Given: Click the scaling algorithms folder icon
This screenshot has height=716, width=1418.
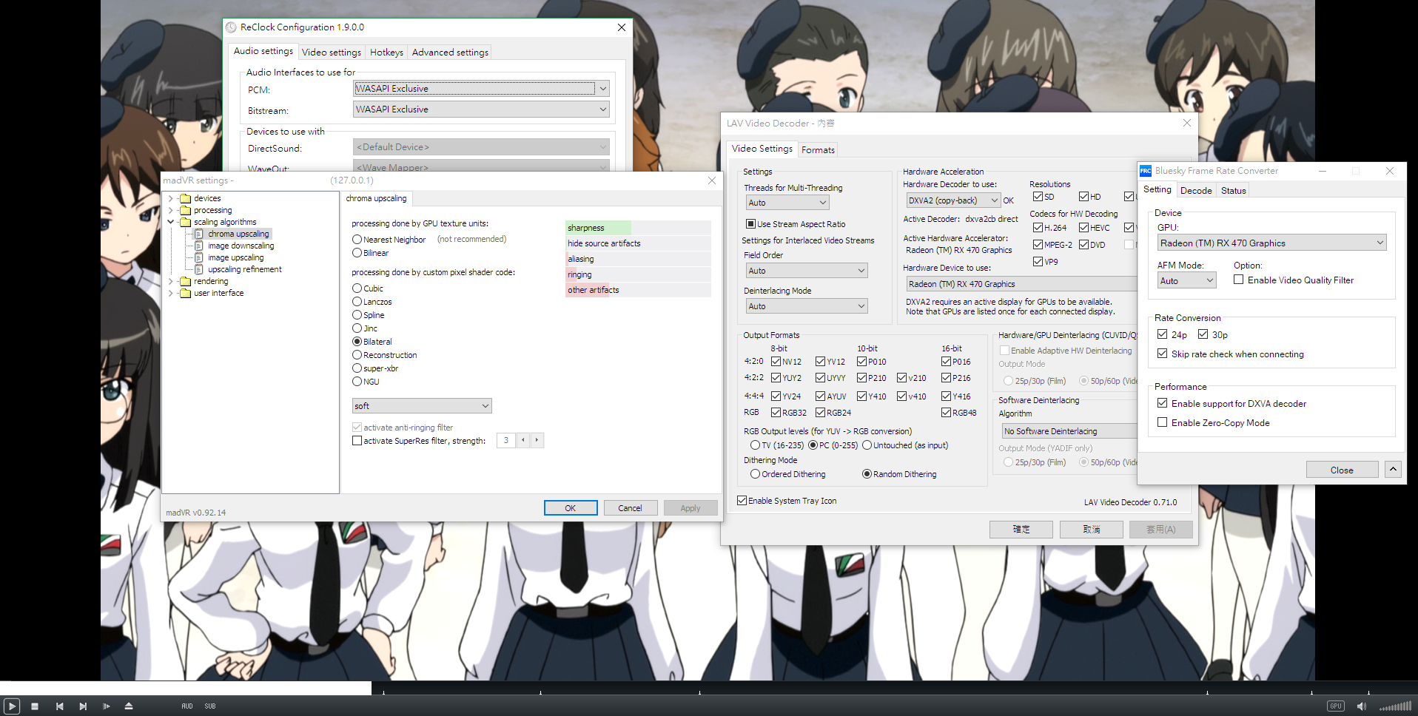Looking at the screenshot, I should click(x=186, y=222).
